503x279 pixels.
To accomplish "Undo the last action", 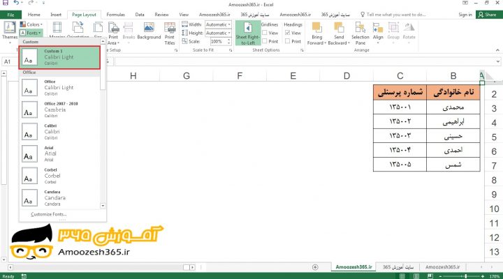I will 16,3.
